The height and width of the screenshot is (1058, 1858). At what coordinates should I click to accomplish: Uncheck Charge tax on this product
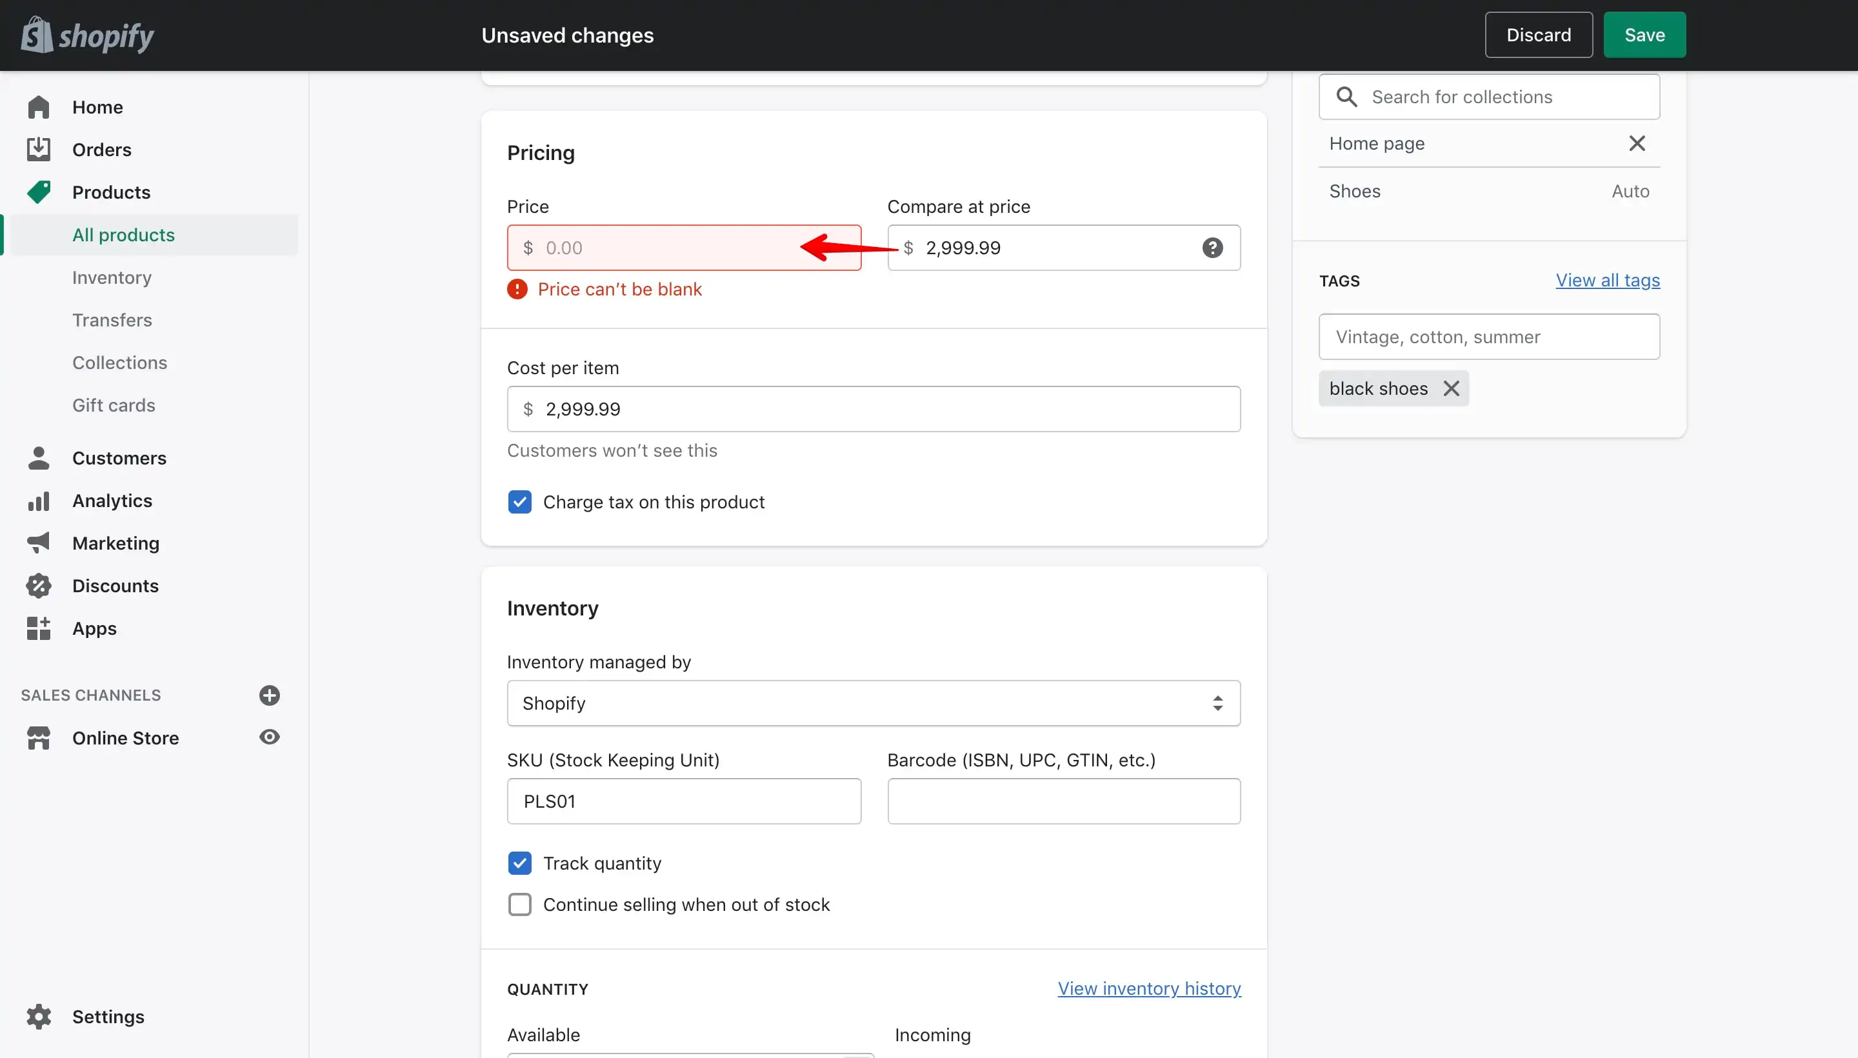pyautogui.click(x=519, y=502)
